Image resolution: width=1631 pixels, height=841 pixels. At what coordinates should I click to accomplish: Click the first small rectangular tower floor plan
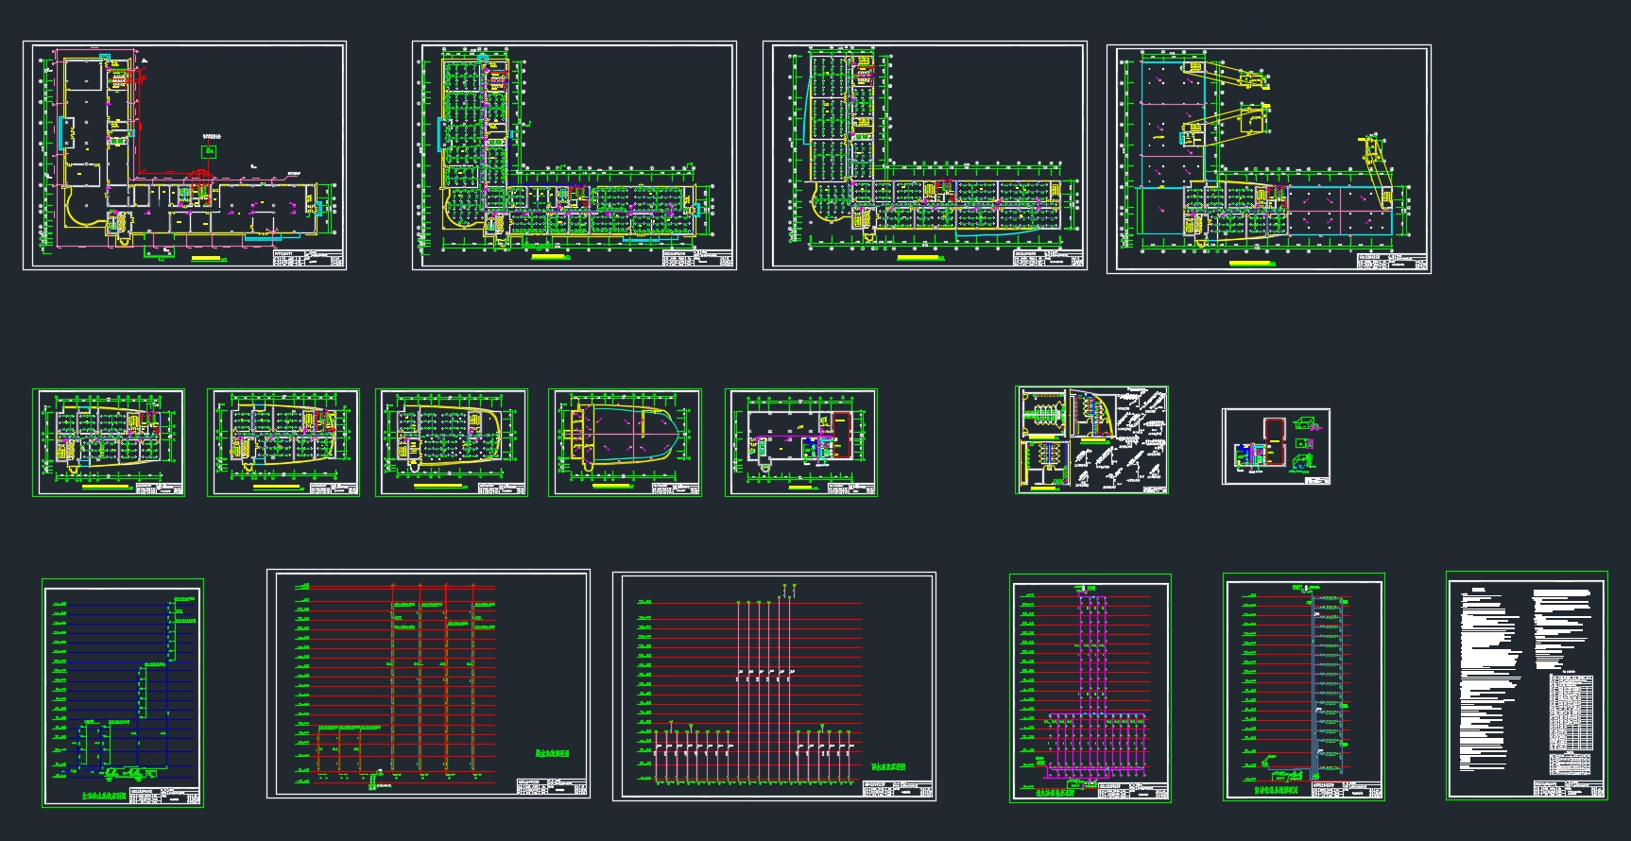(109, 441)
